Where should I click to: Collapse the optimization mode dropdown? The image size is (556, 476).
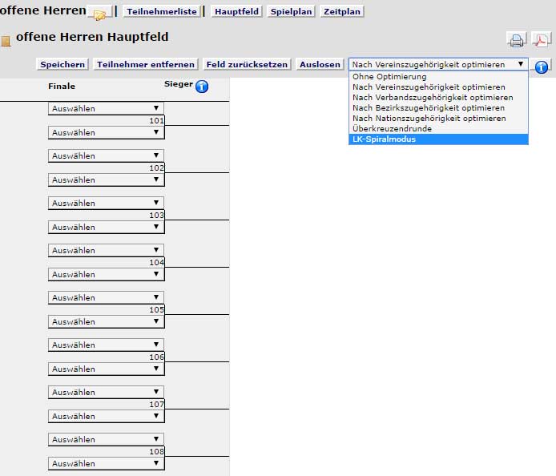coord(438,64)
